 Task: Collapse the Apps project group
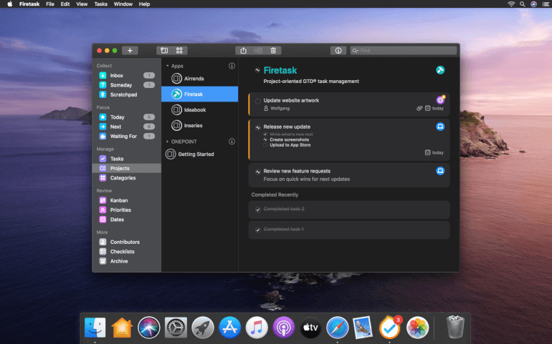click(167, 66)
